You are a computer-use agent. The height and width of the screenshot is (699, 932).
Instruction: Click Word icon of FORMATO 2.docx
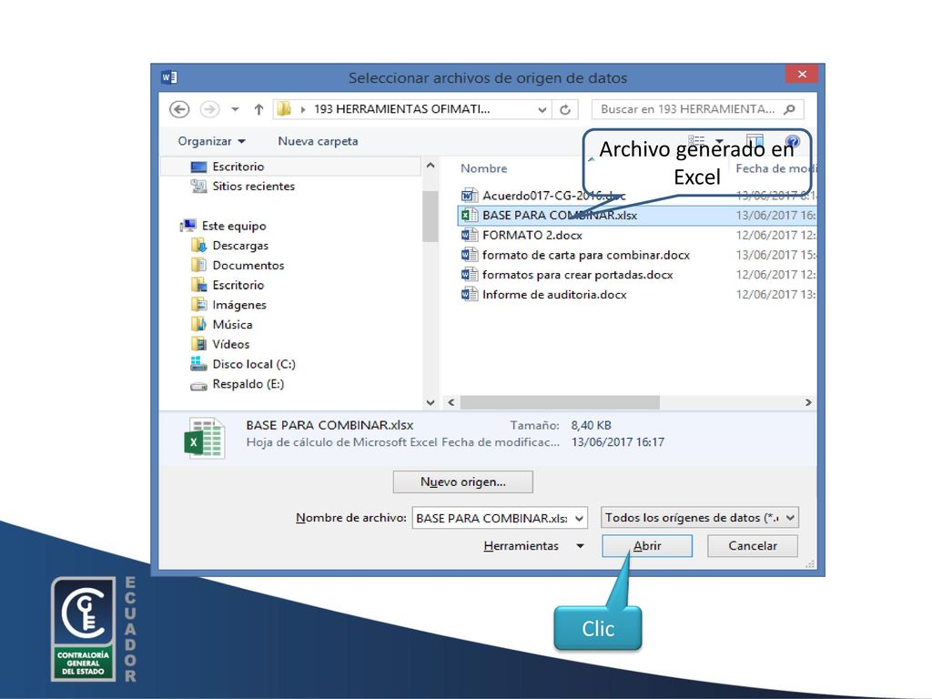470,236
